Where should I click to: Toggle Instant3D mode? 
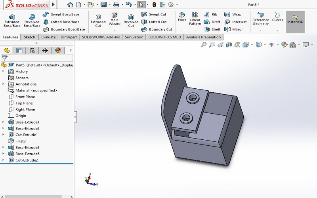295,22
